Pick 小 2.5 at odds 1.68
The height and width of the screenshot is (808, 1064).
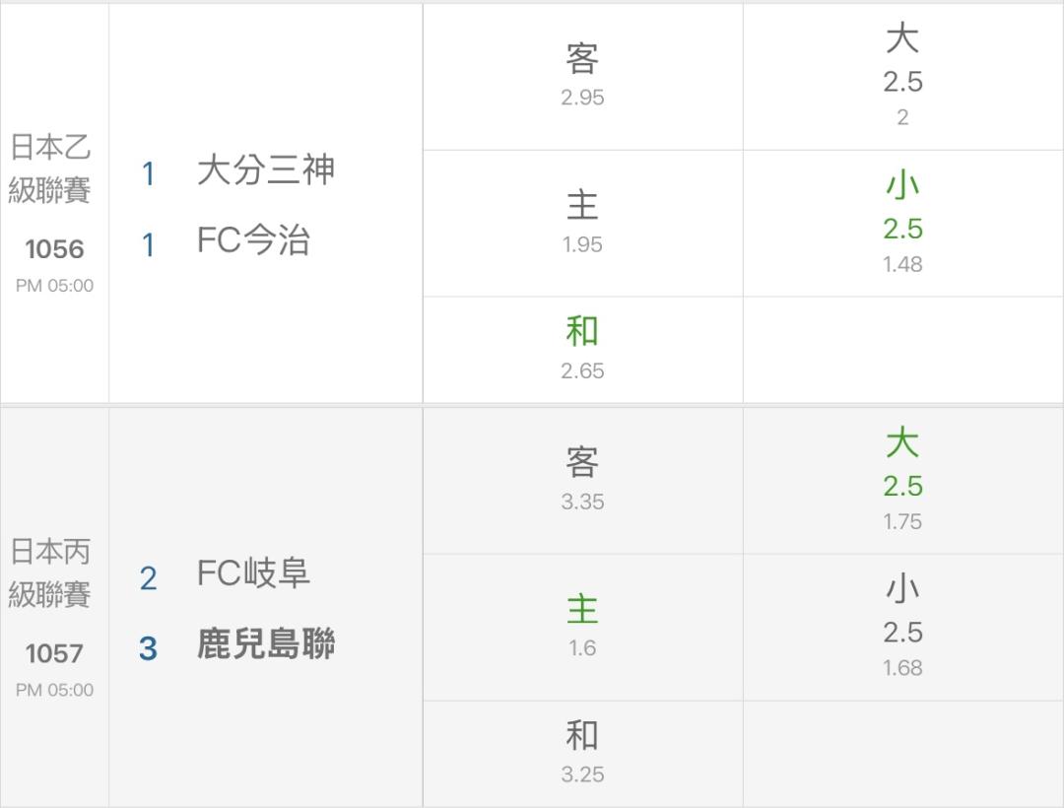[902, 628]
